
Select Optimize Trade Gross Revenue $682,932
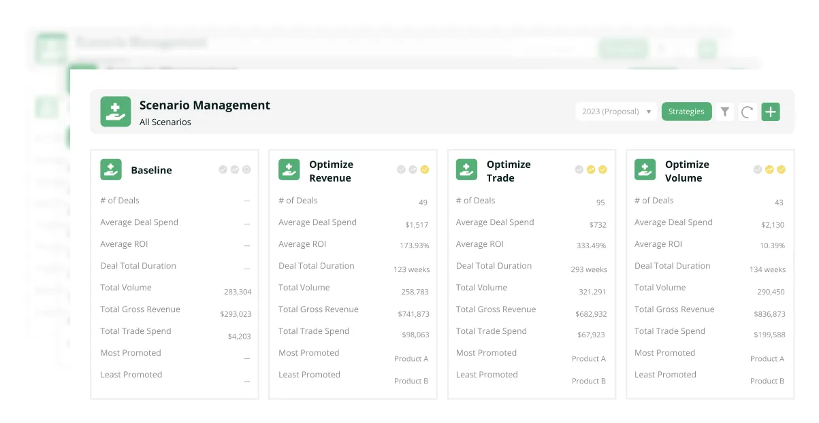[x=590, y=314]
